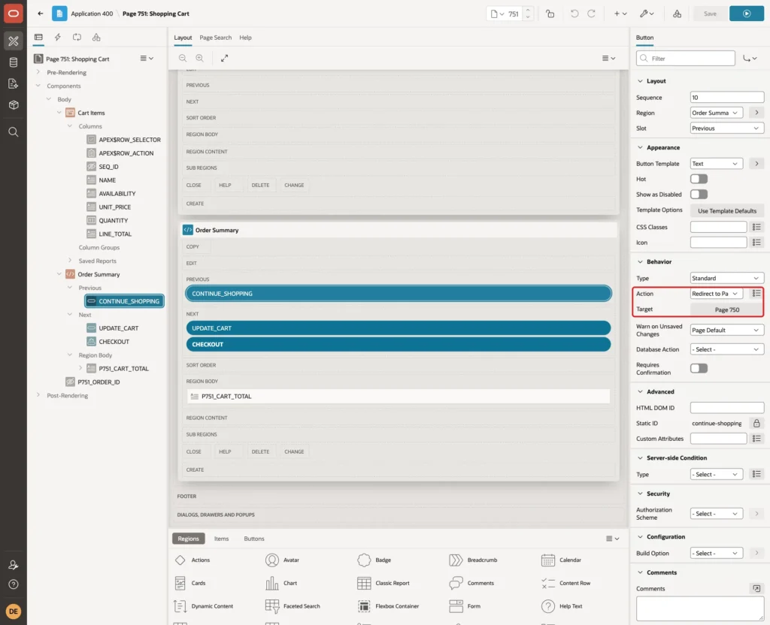
Task: Open the Dynamic Actions lightning tab
Action: coord(57,38)
